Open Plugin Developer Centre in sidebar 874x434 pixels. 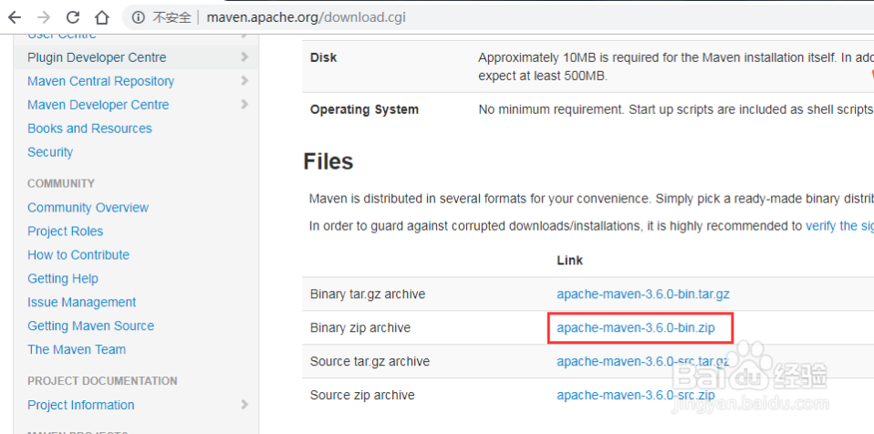(97, 57)
